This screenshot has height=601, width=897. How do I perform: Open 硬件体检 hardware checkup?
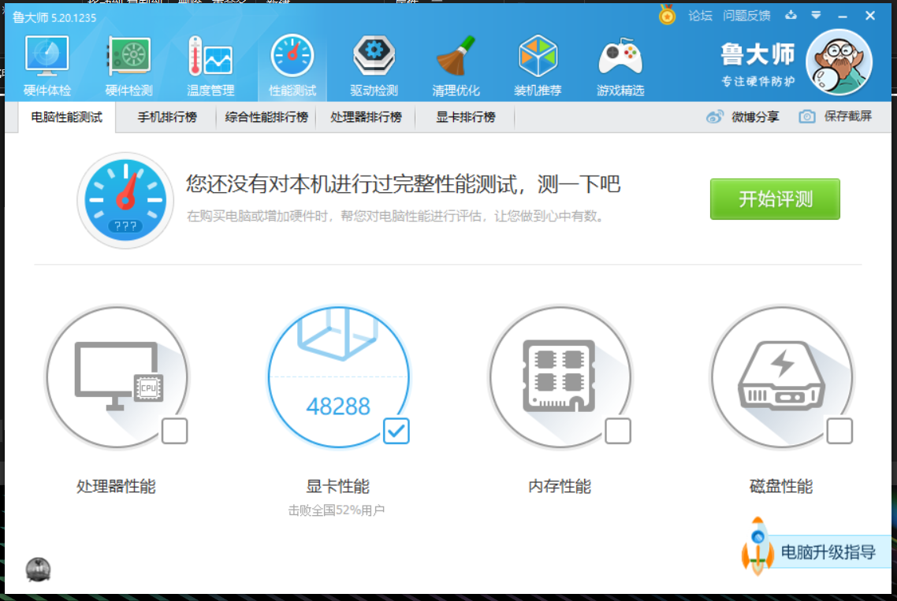(47, 65)
